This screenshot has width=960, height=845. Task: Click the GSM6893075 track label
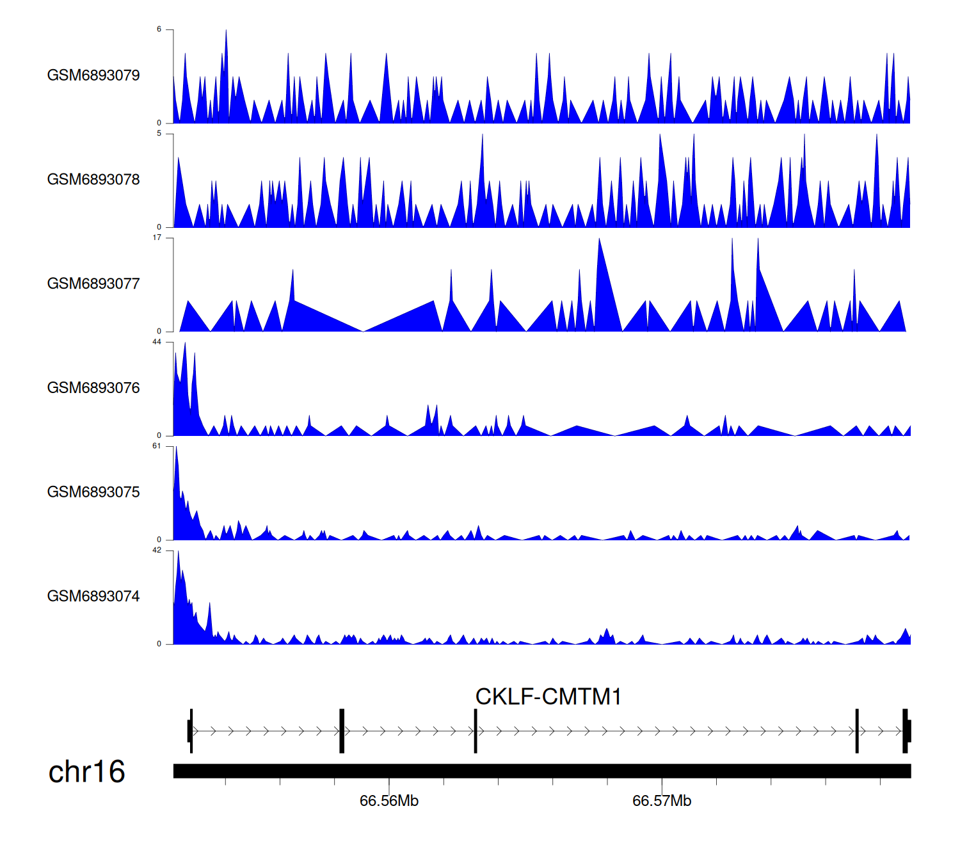pos(93,492)
